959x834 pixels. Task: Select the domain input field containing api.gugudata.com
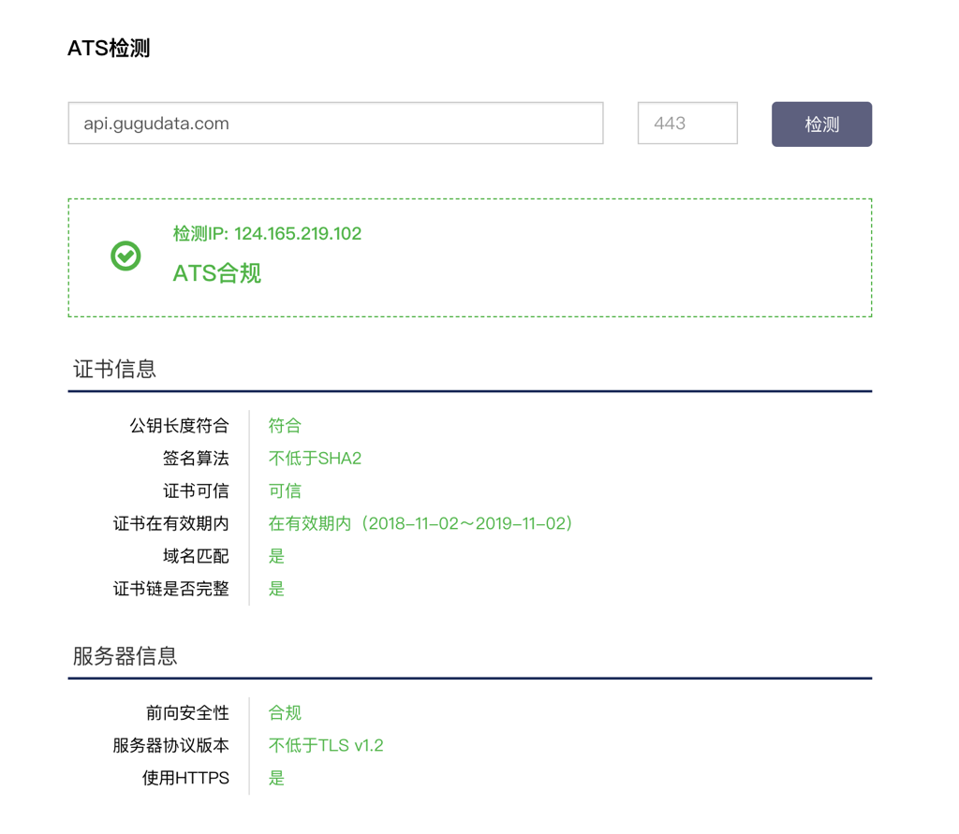(335, 123)
